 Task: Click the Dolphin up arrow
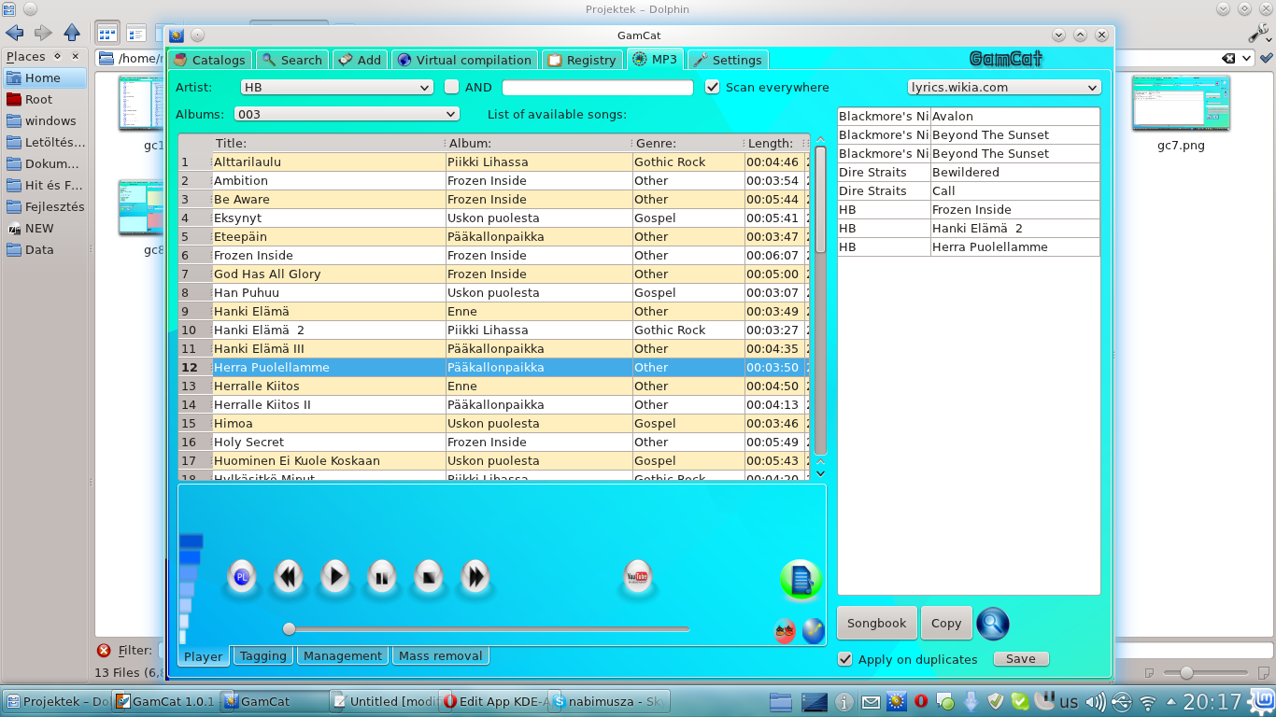(x=71, y=34)
